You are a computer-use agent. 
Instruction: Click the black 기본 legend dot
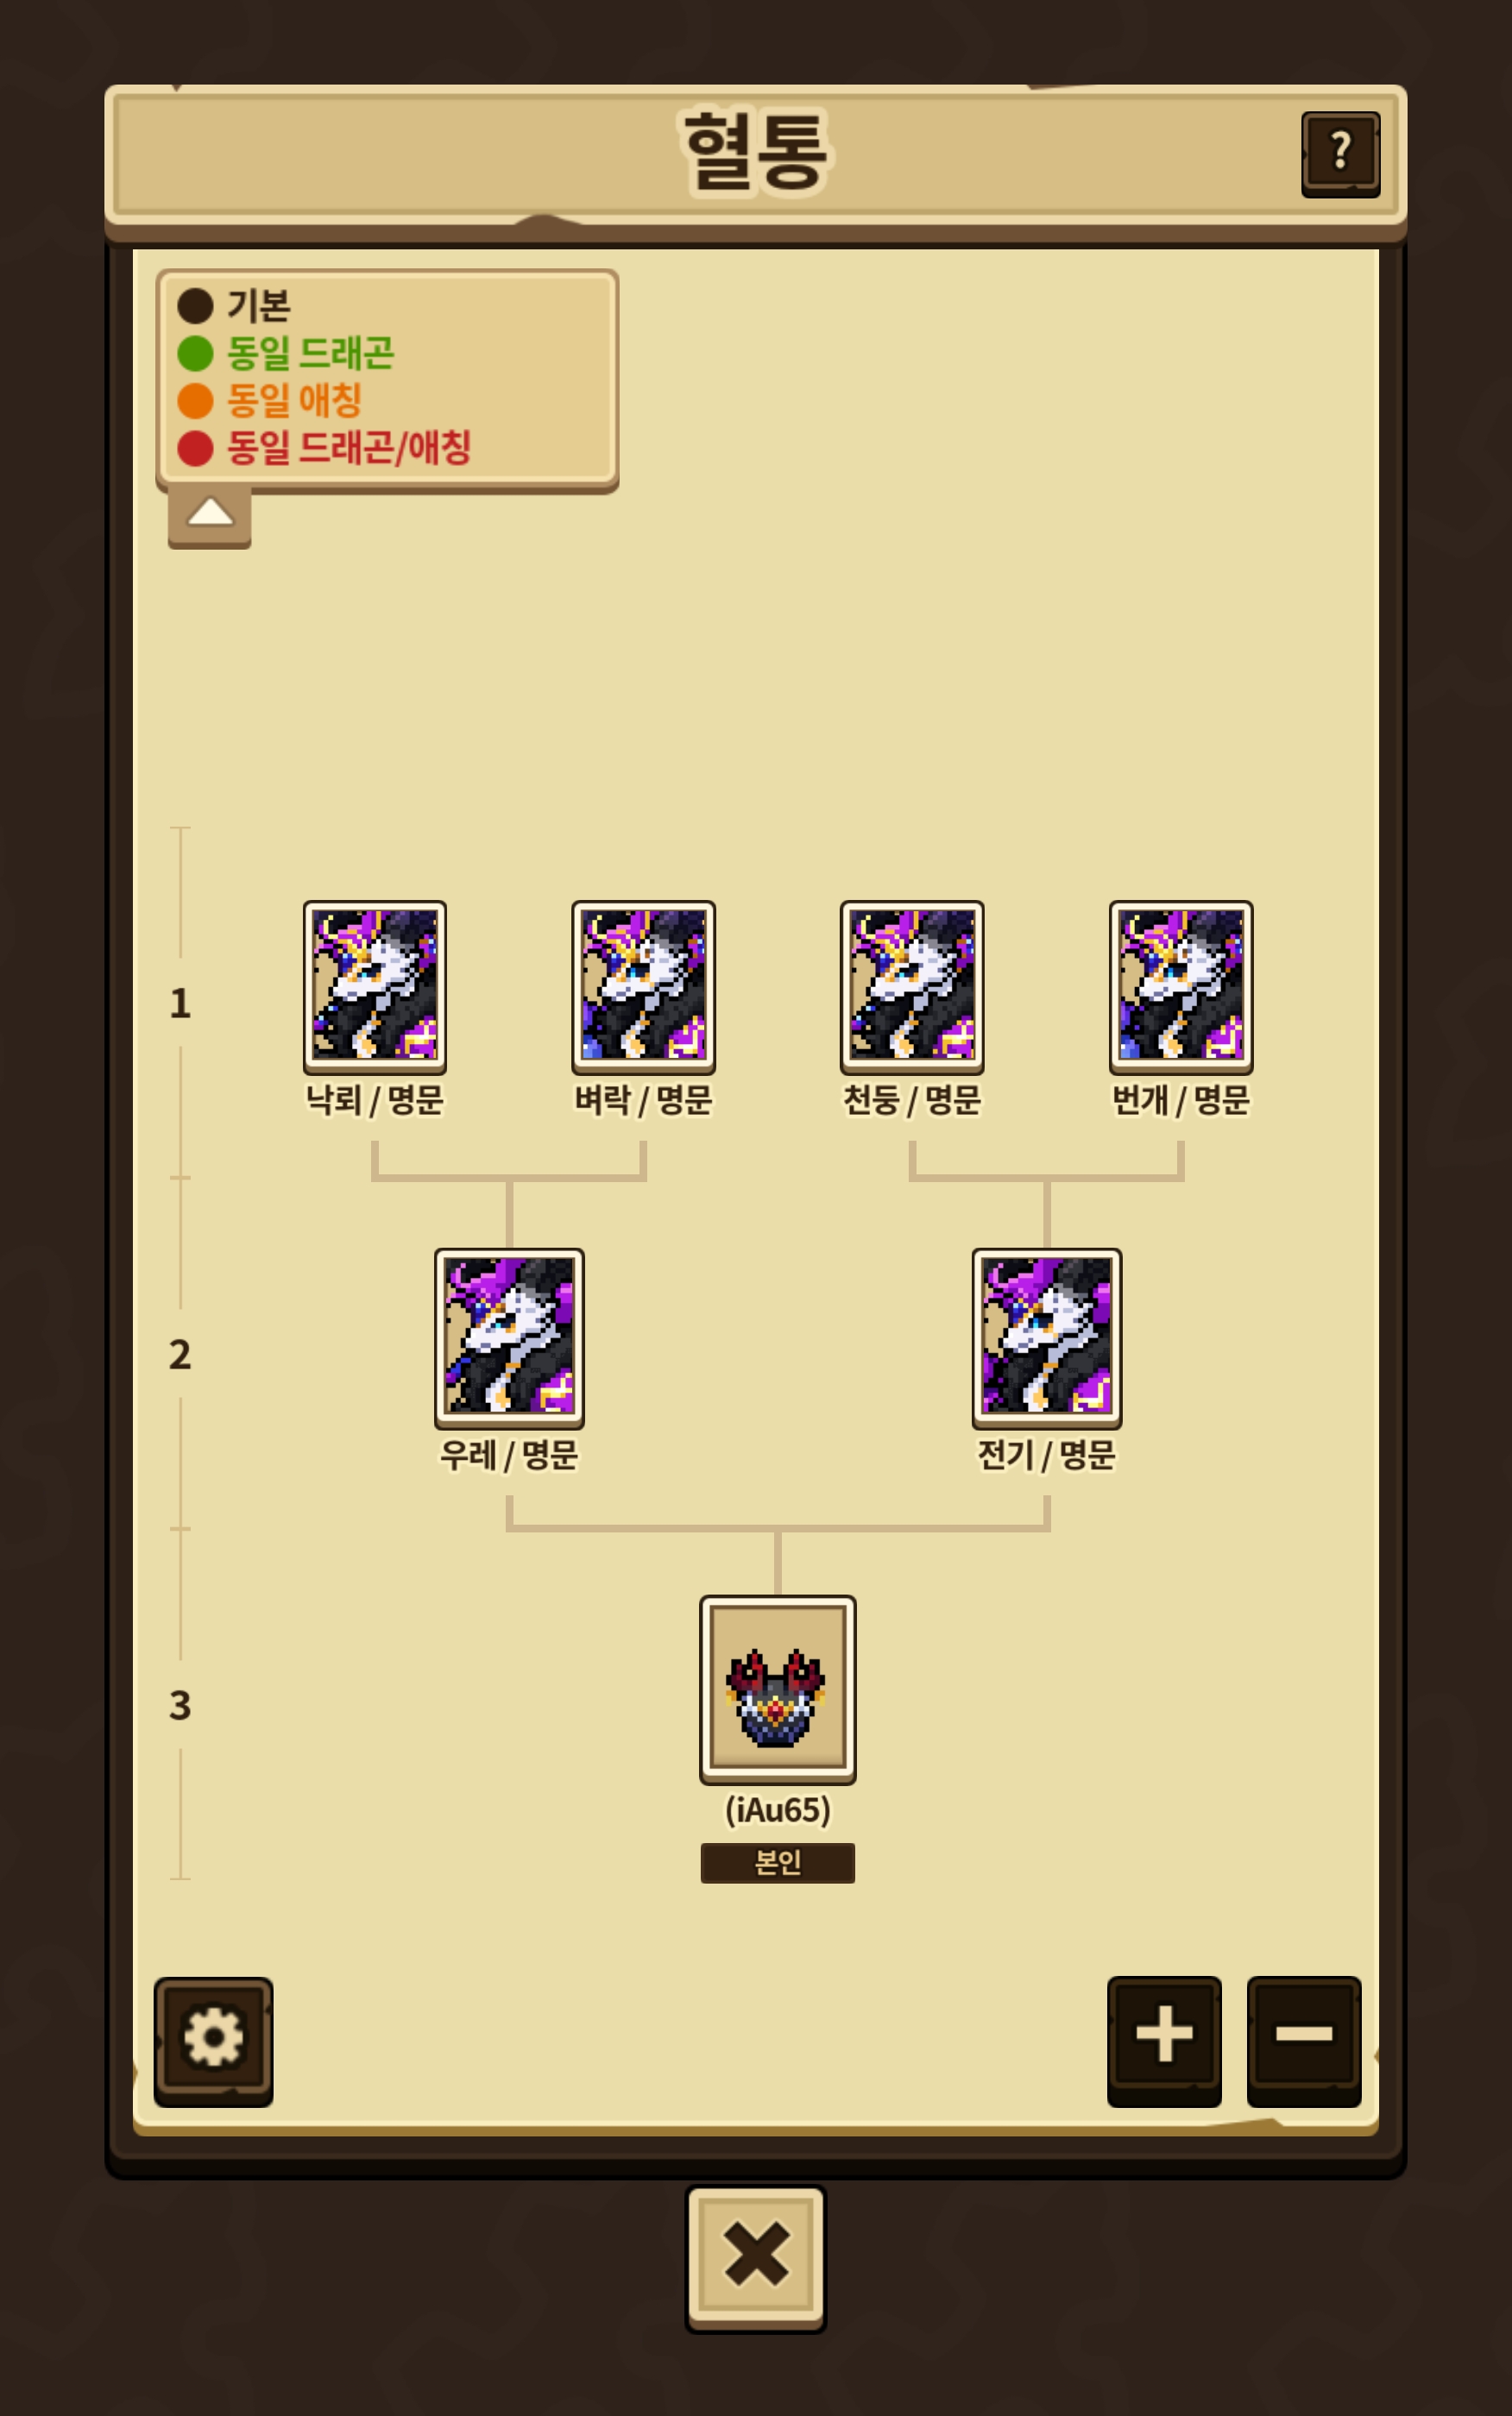click(x=195, y=305)
